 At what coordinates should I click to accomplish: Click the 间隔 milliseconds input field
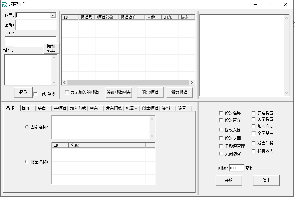click(237, 168)
